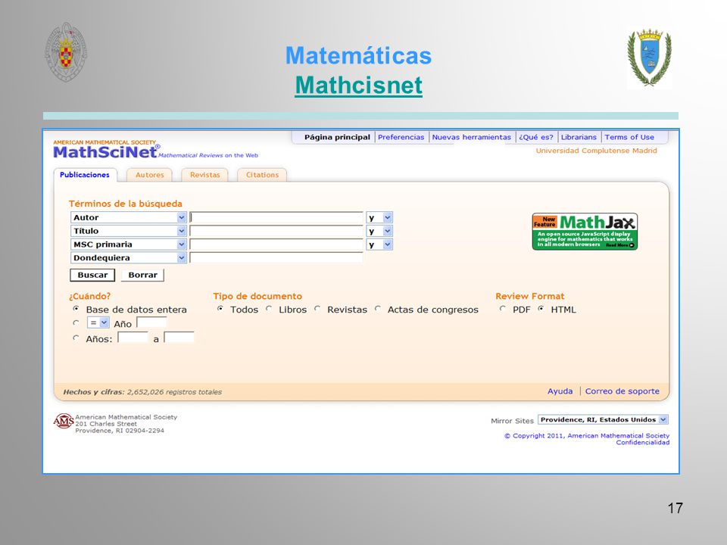Select PDF review format
Viewport: 727px width, 545px height.
pyautogui.click(x=503, y=309)
